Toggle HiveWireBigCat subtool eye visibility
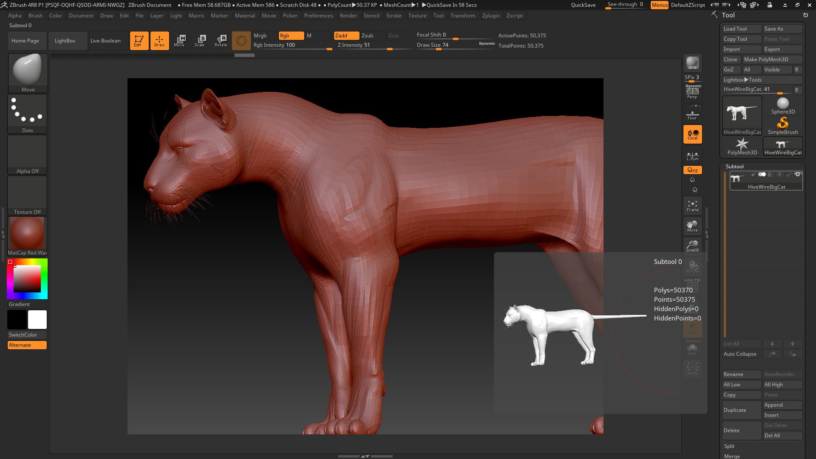Image resolution: width=816 pixels, height=459 pixels. (798, 175)
